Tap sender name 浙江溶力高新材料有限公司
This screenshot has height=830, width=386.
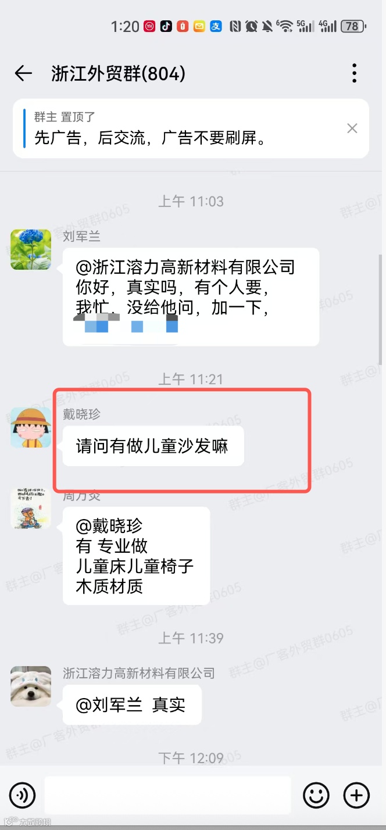pos(139,673)
